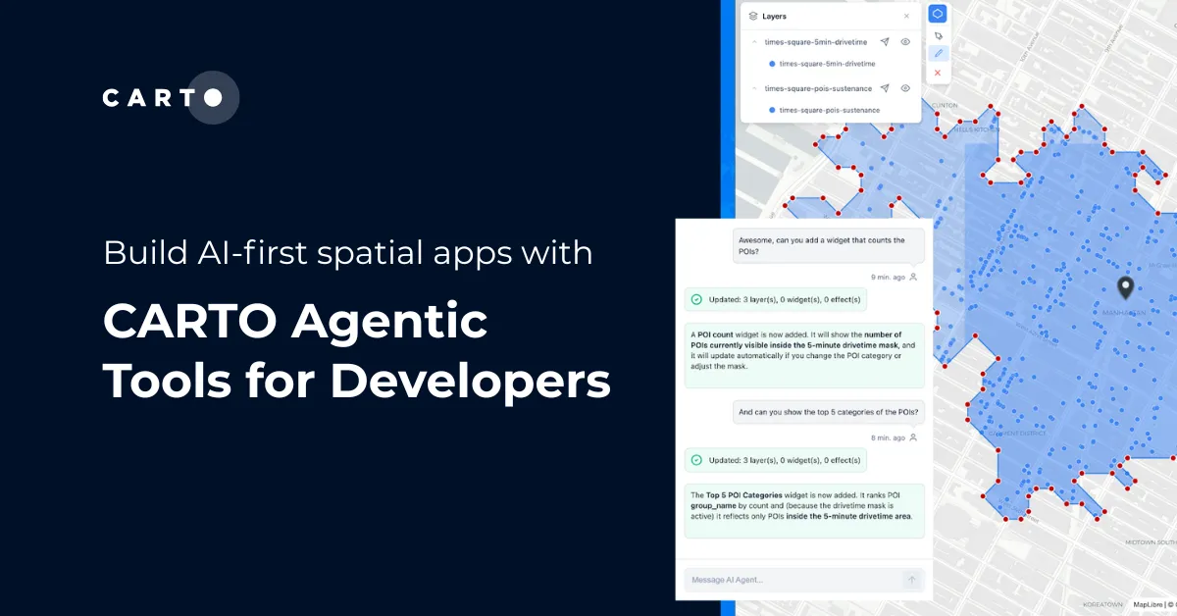Toggle visibility of times-square-pois-sustenance
The height and width of the screenshot is (616, 1177).
pos(905,88)
